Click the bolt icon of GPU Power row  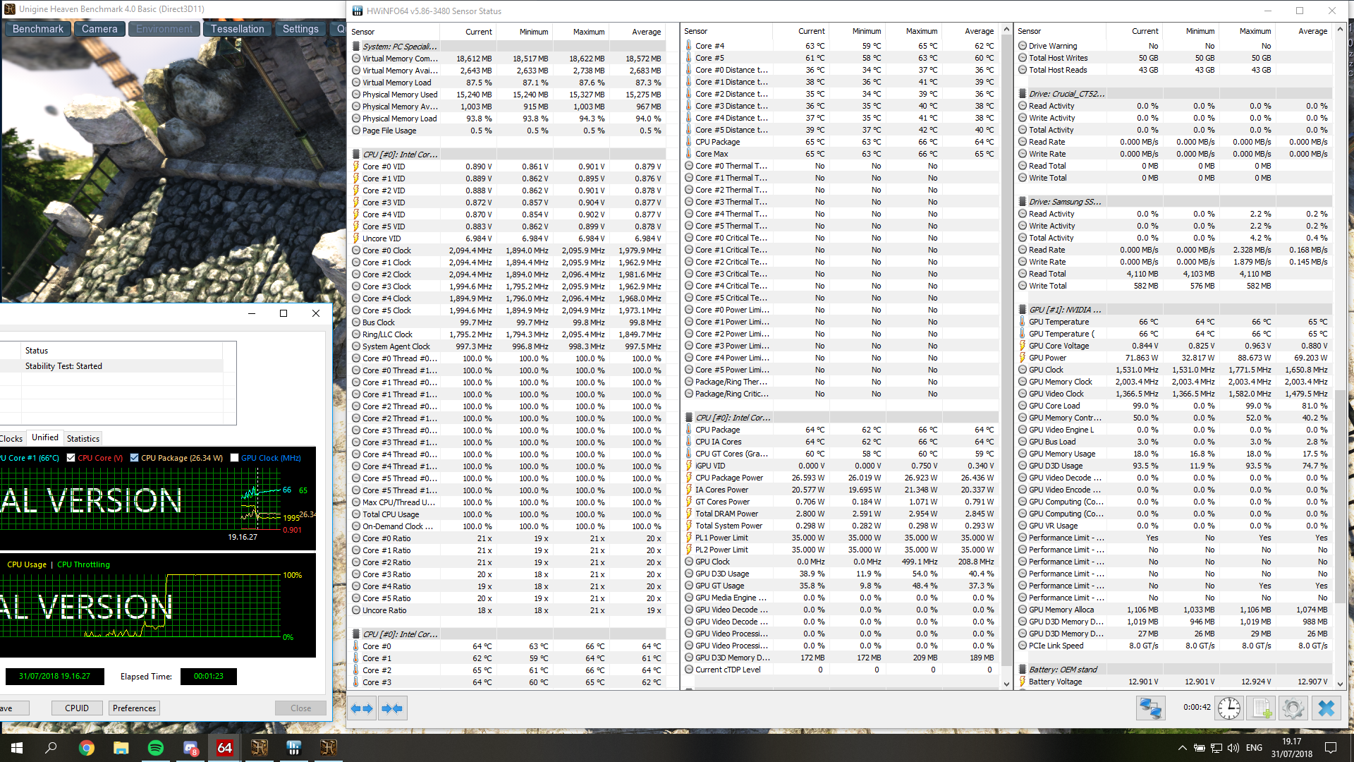tap(1023, 358)
